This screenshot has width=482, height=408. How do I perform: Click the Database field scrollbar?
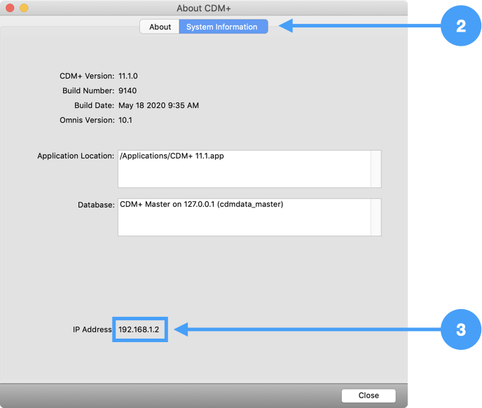(x=376, y=217)
